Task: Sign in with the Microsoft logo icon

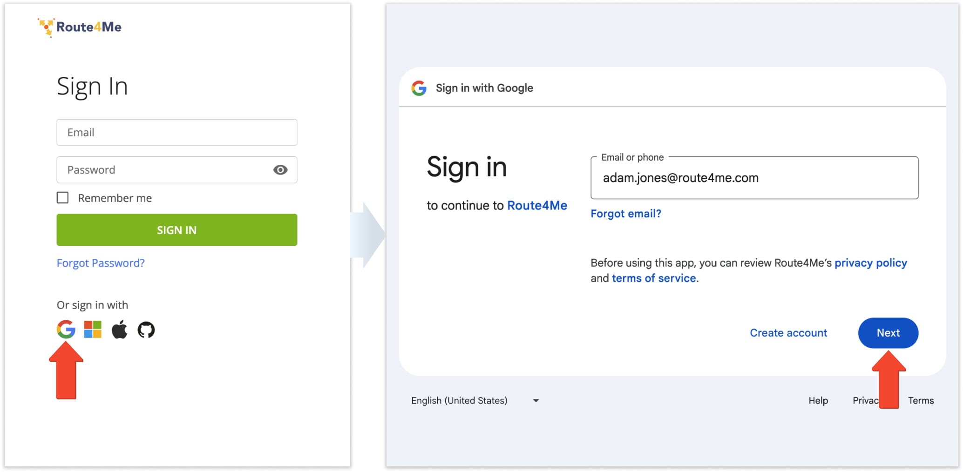Action: click(x=93, y=330)
